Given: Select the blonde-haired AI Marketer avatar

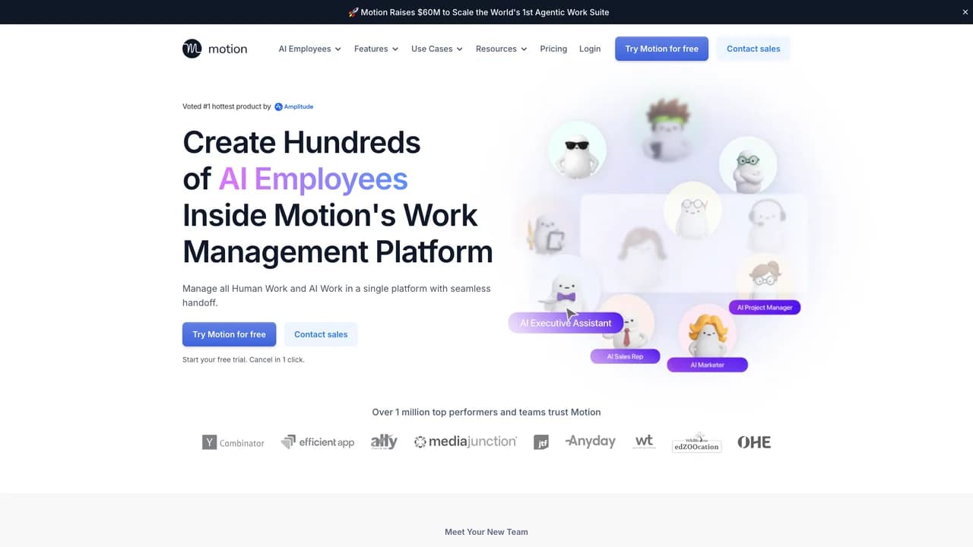Looking at the screenshot, I should (707, 331).
